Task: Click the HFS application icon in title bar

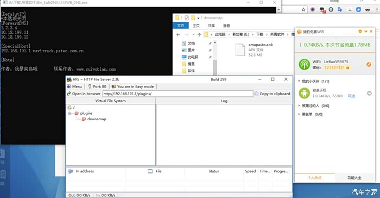Action: tap(69, 79)
